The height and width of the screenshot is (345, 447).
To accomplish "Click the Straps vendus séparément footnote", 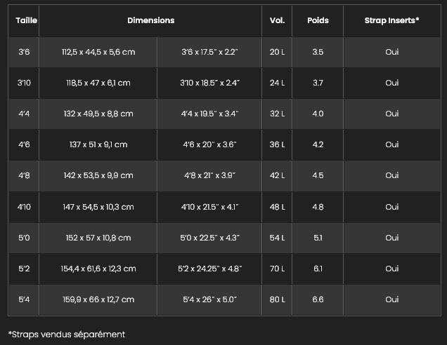I will point(67,334).
